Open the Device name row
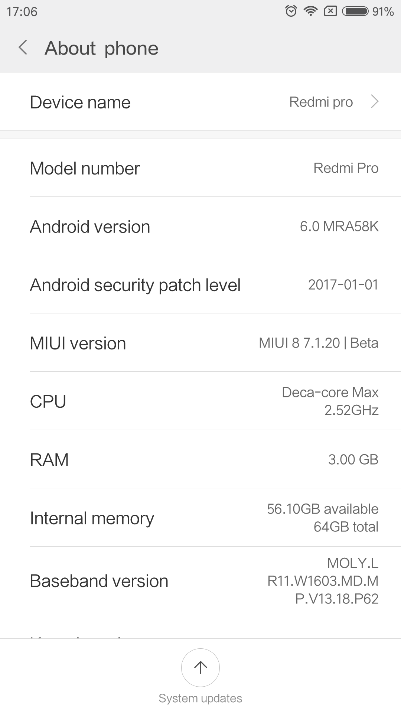Image resolution: width=401 pixels, height=713 pixels. [200, 102]
